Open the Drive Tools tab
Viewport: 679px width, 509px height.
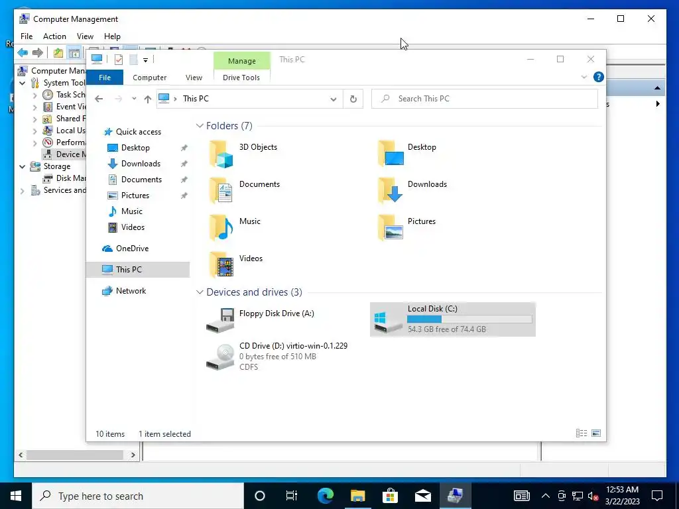[241, 78]
